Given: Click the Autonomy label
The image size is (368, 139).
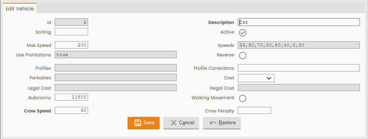Looking at the screenshot, I should 39,98.
